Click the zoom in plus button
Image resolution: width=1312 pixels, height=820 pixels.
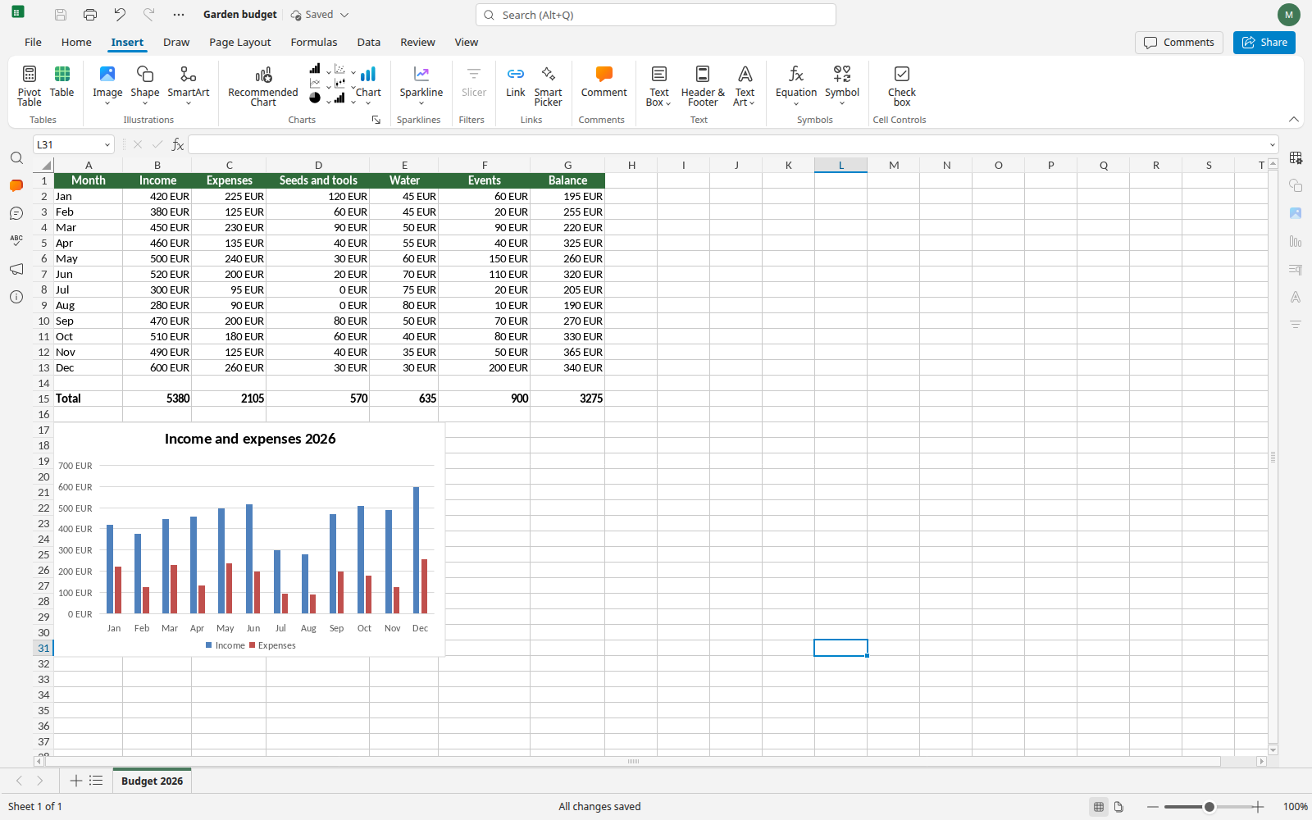click(x=1259, y=807)
